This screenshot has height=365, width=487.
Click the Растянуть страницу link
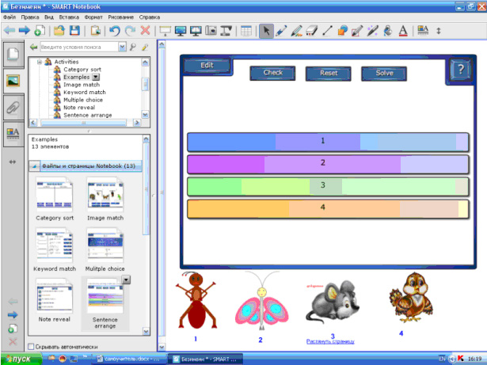[330, 341]
